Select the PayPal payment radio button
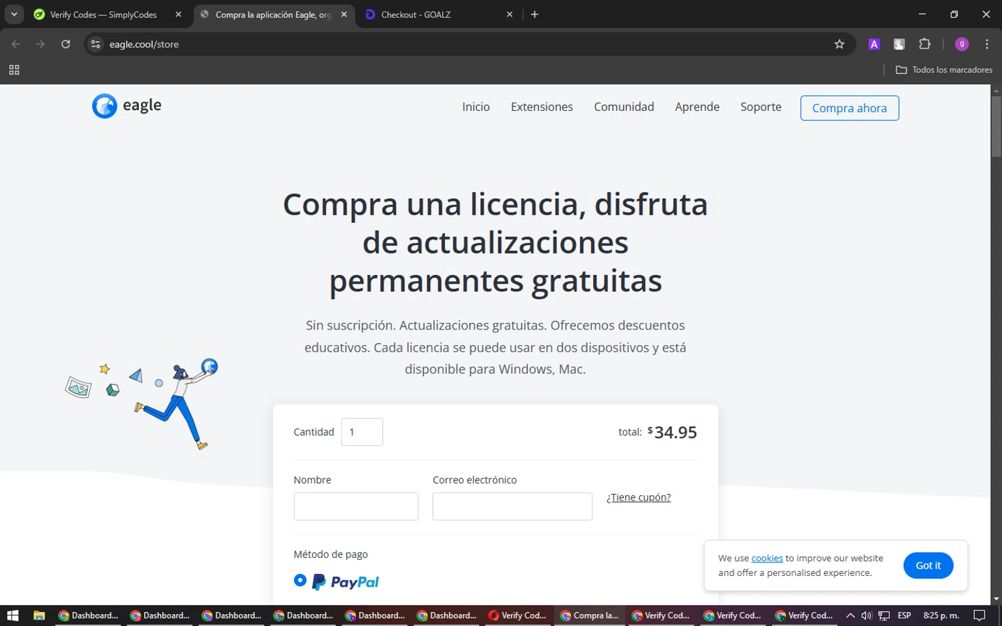This screenshot has width=1002, height=626. point(301,581)
